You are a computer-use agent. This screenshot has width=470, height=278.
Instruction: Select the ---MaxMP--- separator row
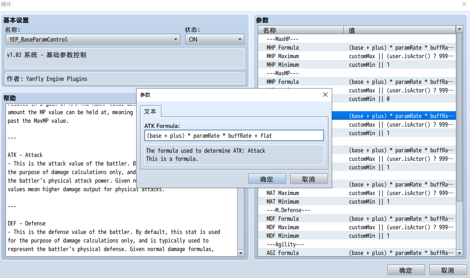357,73
